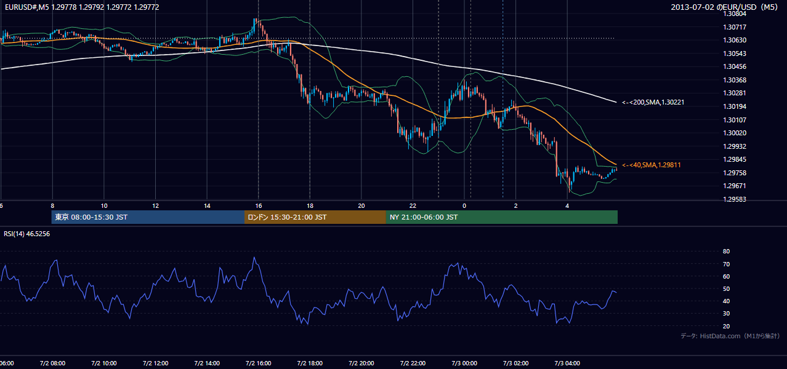Click RSI scale value 50
787x369 pixels.
[726, 288]
